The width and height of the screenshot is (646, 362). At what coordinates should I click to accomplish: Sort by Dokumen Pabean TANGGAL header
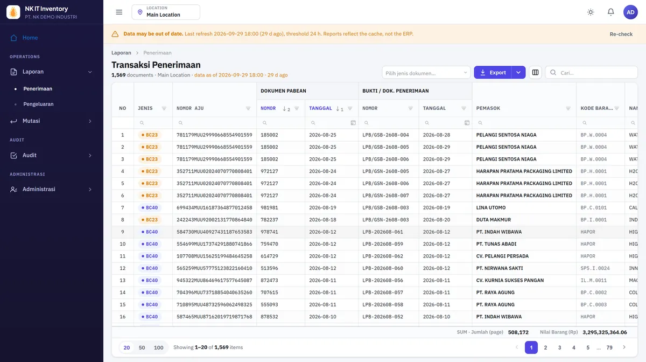(320, 108)
